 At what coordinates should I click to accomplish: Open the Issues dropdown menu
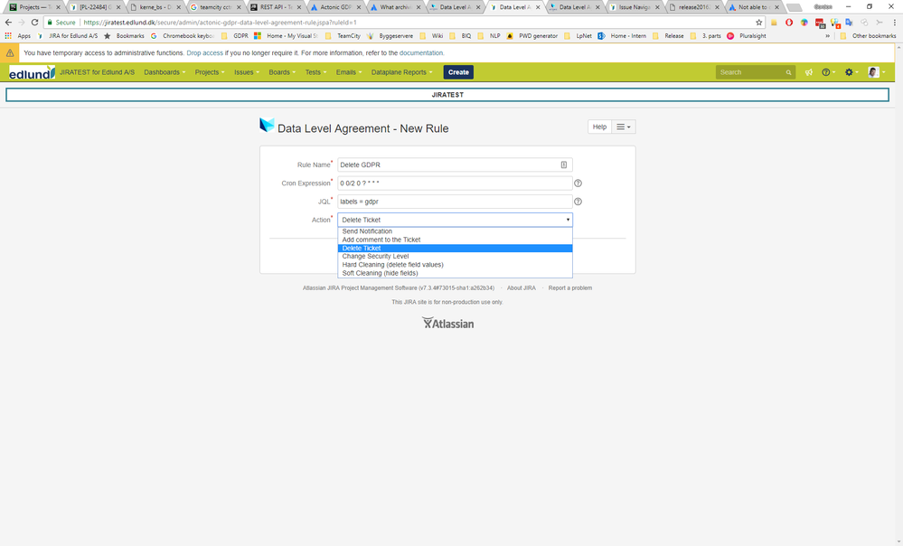tap(247, 72)
